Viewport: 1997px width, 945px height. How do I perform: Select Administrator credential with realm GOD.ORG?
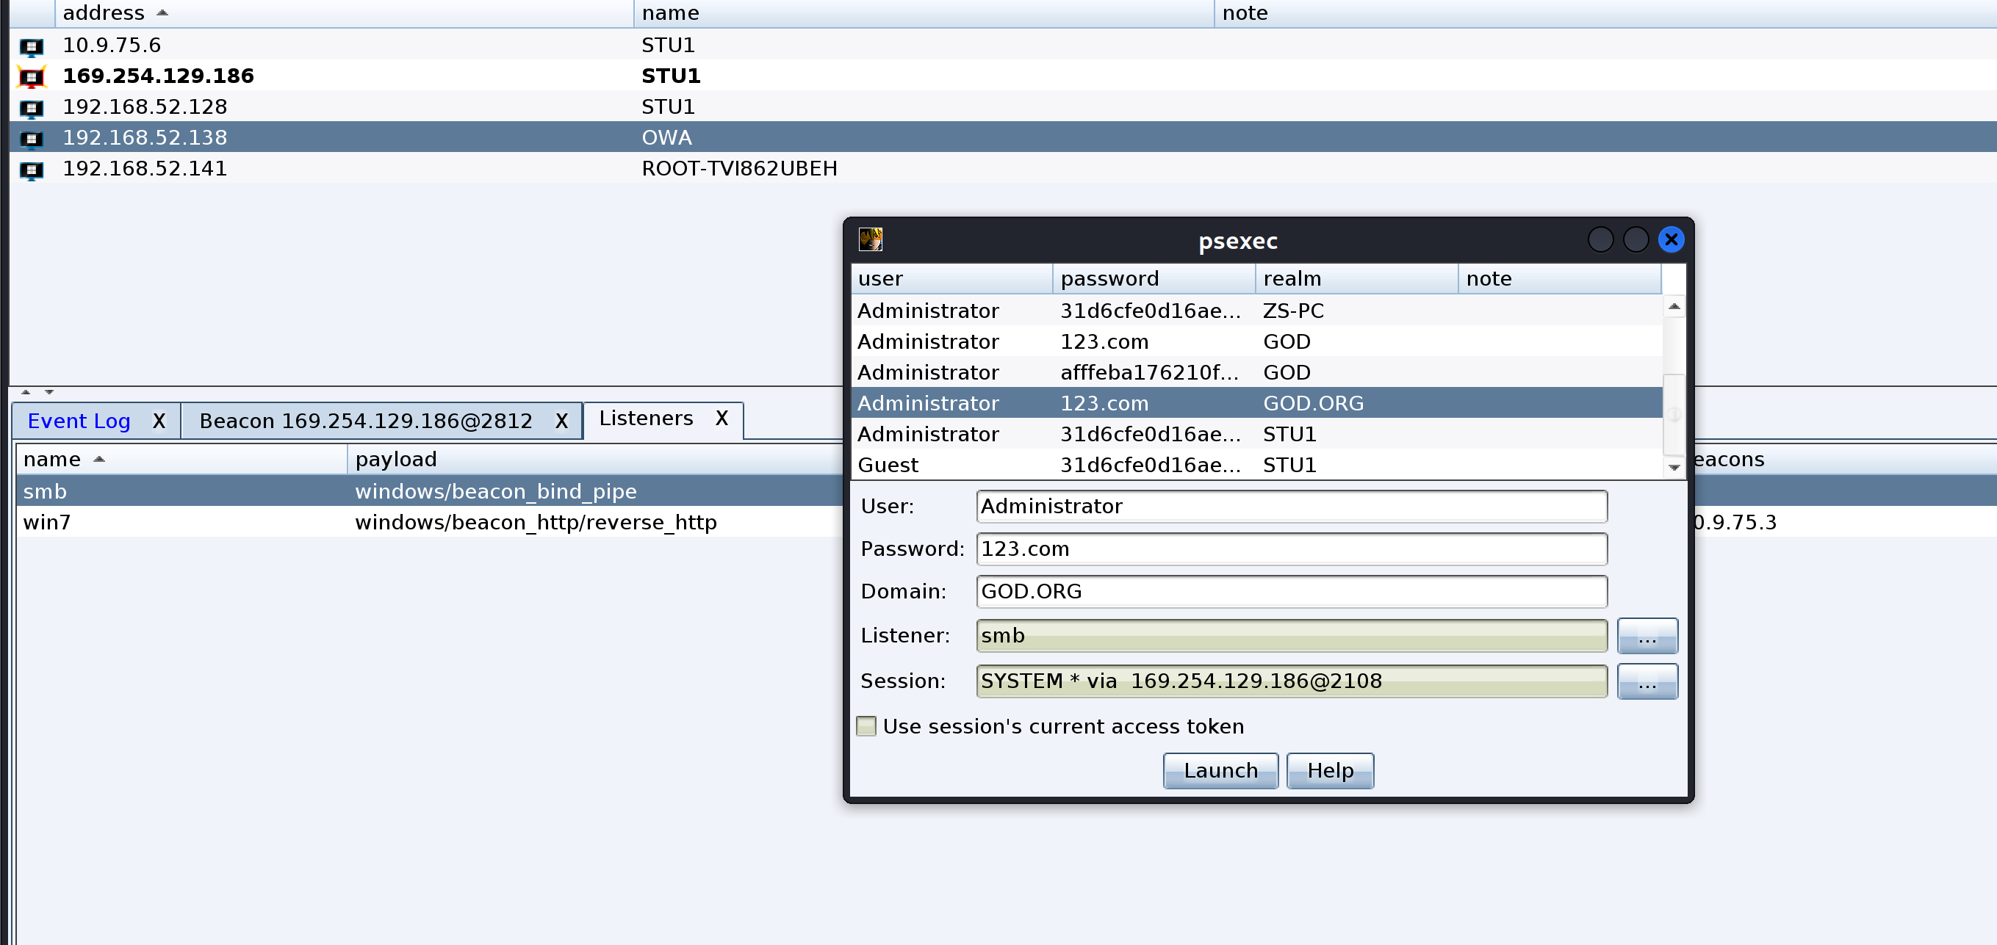pos(1256,404)
